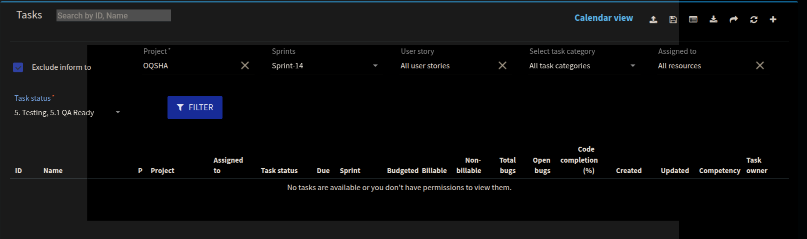Clear the All user stories field
The height and width of the screenshot is (239, 807).
coord(502,65)
